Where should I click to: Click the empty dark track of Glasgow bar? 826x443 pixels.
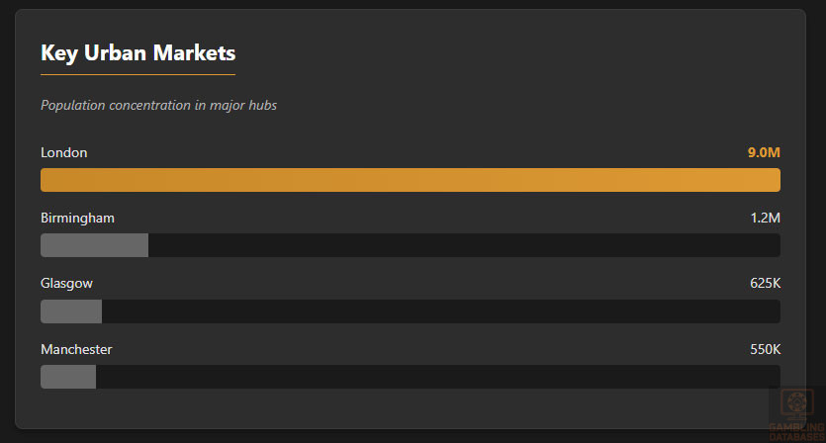click(x=440, y=311)
